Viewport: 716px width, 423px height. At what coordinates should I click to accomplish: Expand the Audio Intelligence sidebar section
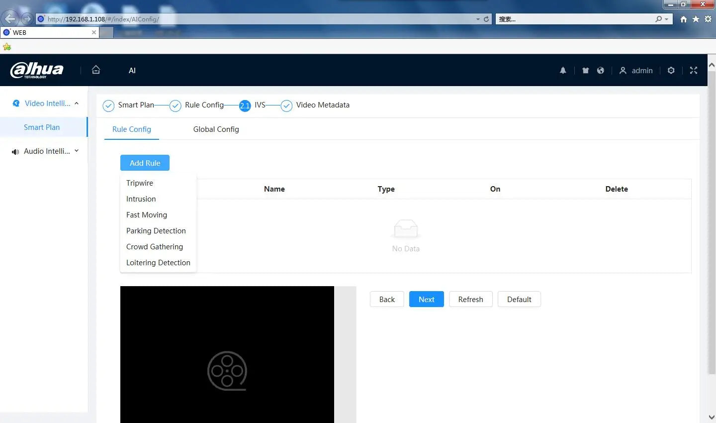pos(77,151)
